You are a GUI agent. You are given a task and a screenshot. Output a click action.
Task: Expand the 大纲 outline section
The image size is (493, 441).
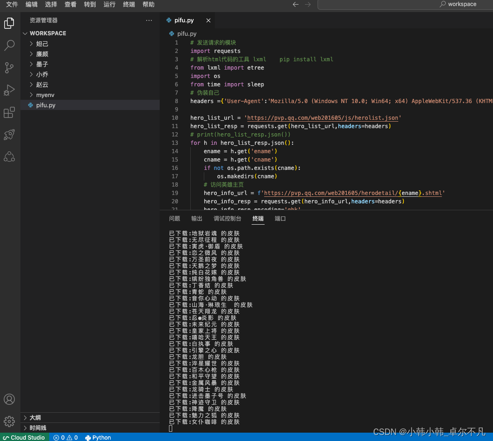pyautogui.click(x=90, y=417)
